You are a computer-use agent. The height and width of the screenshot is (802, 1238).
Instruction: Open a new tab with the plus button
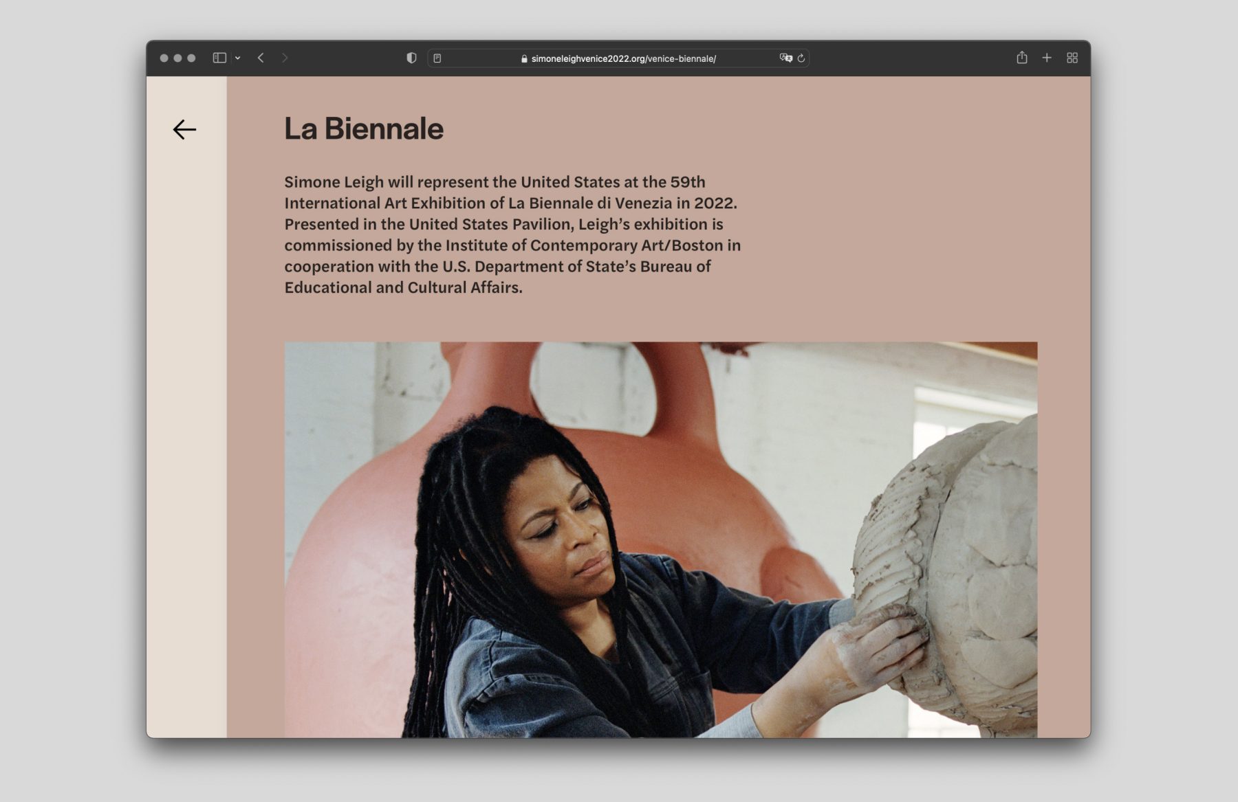1047,58
